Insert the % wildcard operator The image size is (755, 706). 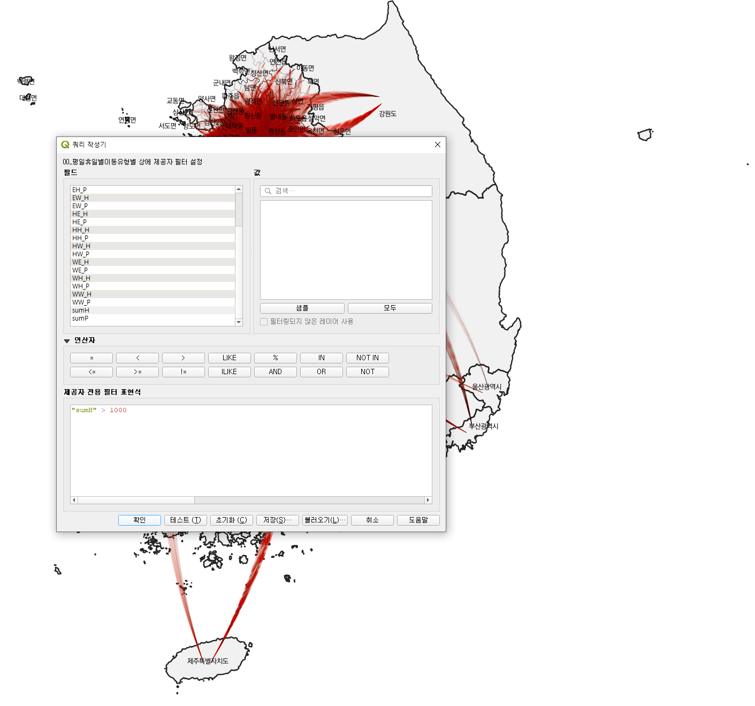[x=276, y=358]
